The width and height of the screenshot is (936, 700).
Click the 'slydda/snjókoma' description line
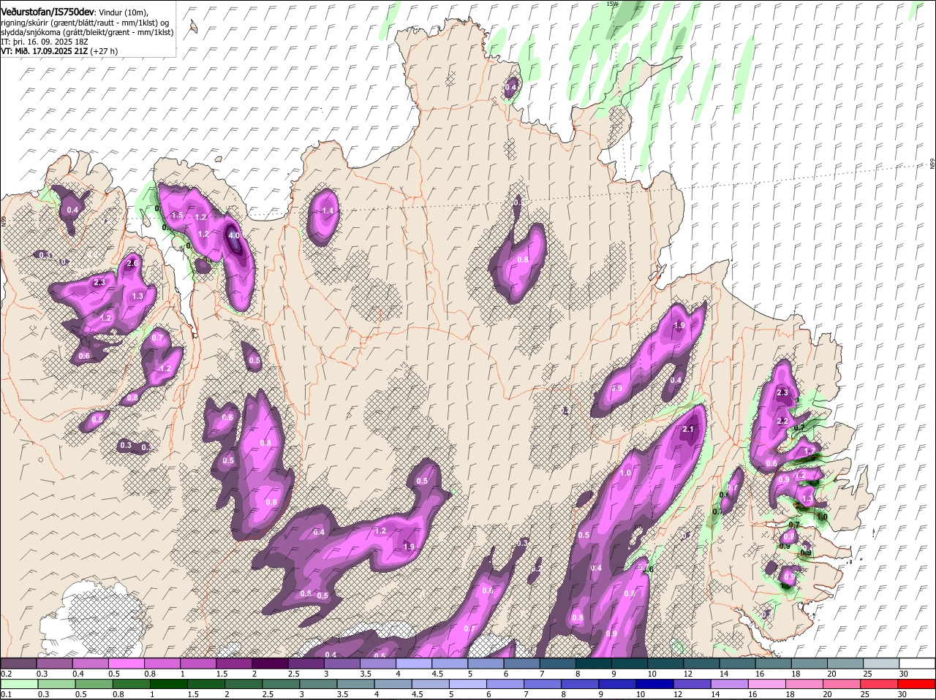[x=87, y=32]
